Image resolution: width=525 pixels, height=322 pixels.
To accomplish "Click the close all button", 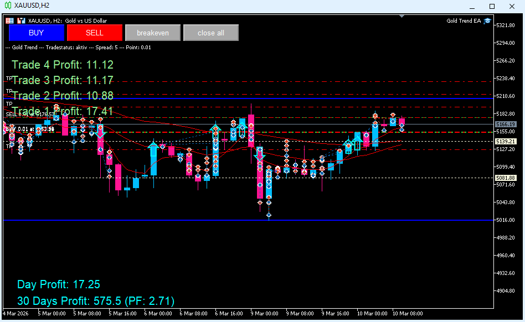I will (211, 33).
